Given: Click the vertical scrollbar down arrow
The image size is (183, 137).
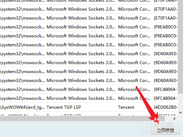Looking at the screenshot, I should [180, 112].
